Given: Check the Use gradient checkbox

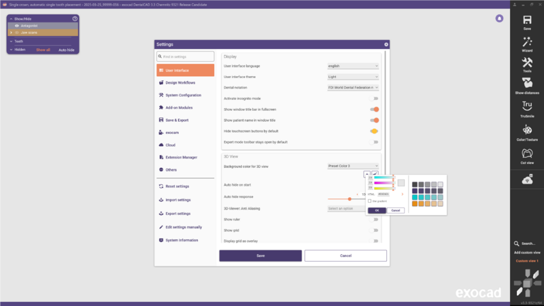Looking at the screenshot, I should [x=369, y=201].
